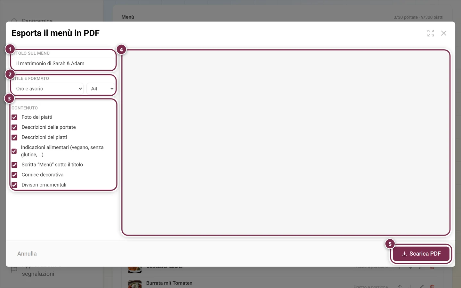Open the Oro e avorio style dropdown
The width and height of the screenshot is (461, 288).
(47, 89)
